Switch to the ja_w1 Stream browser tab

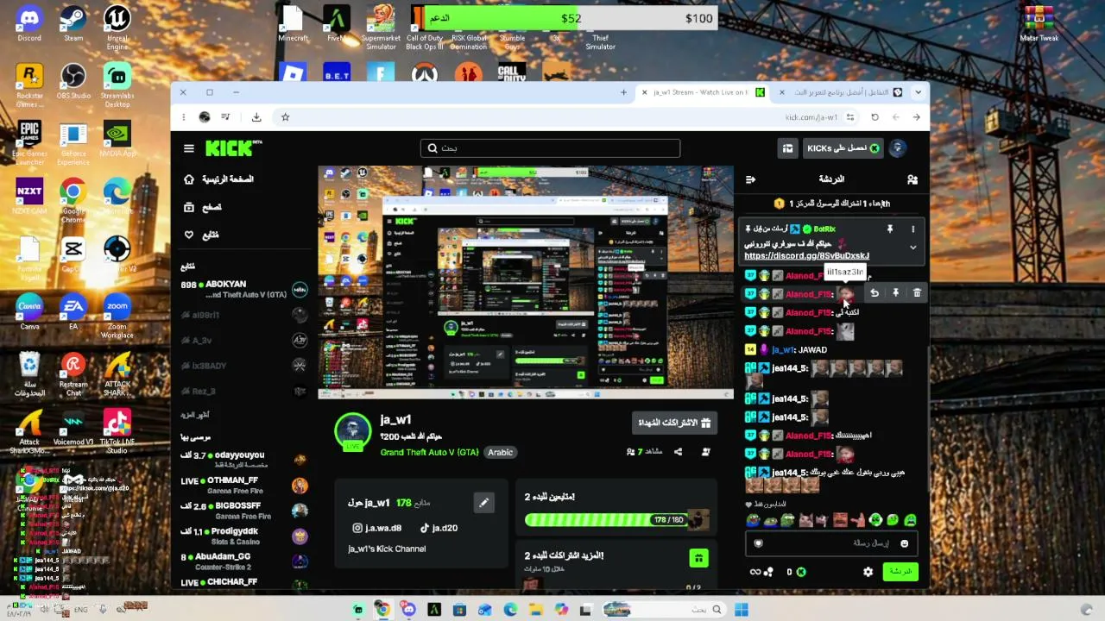coord(700,92)
